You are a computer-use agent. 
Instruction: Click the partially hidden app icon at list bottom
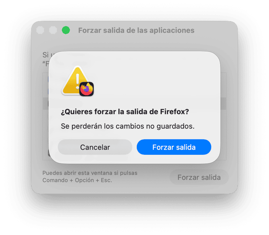49,153
